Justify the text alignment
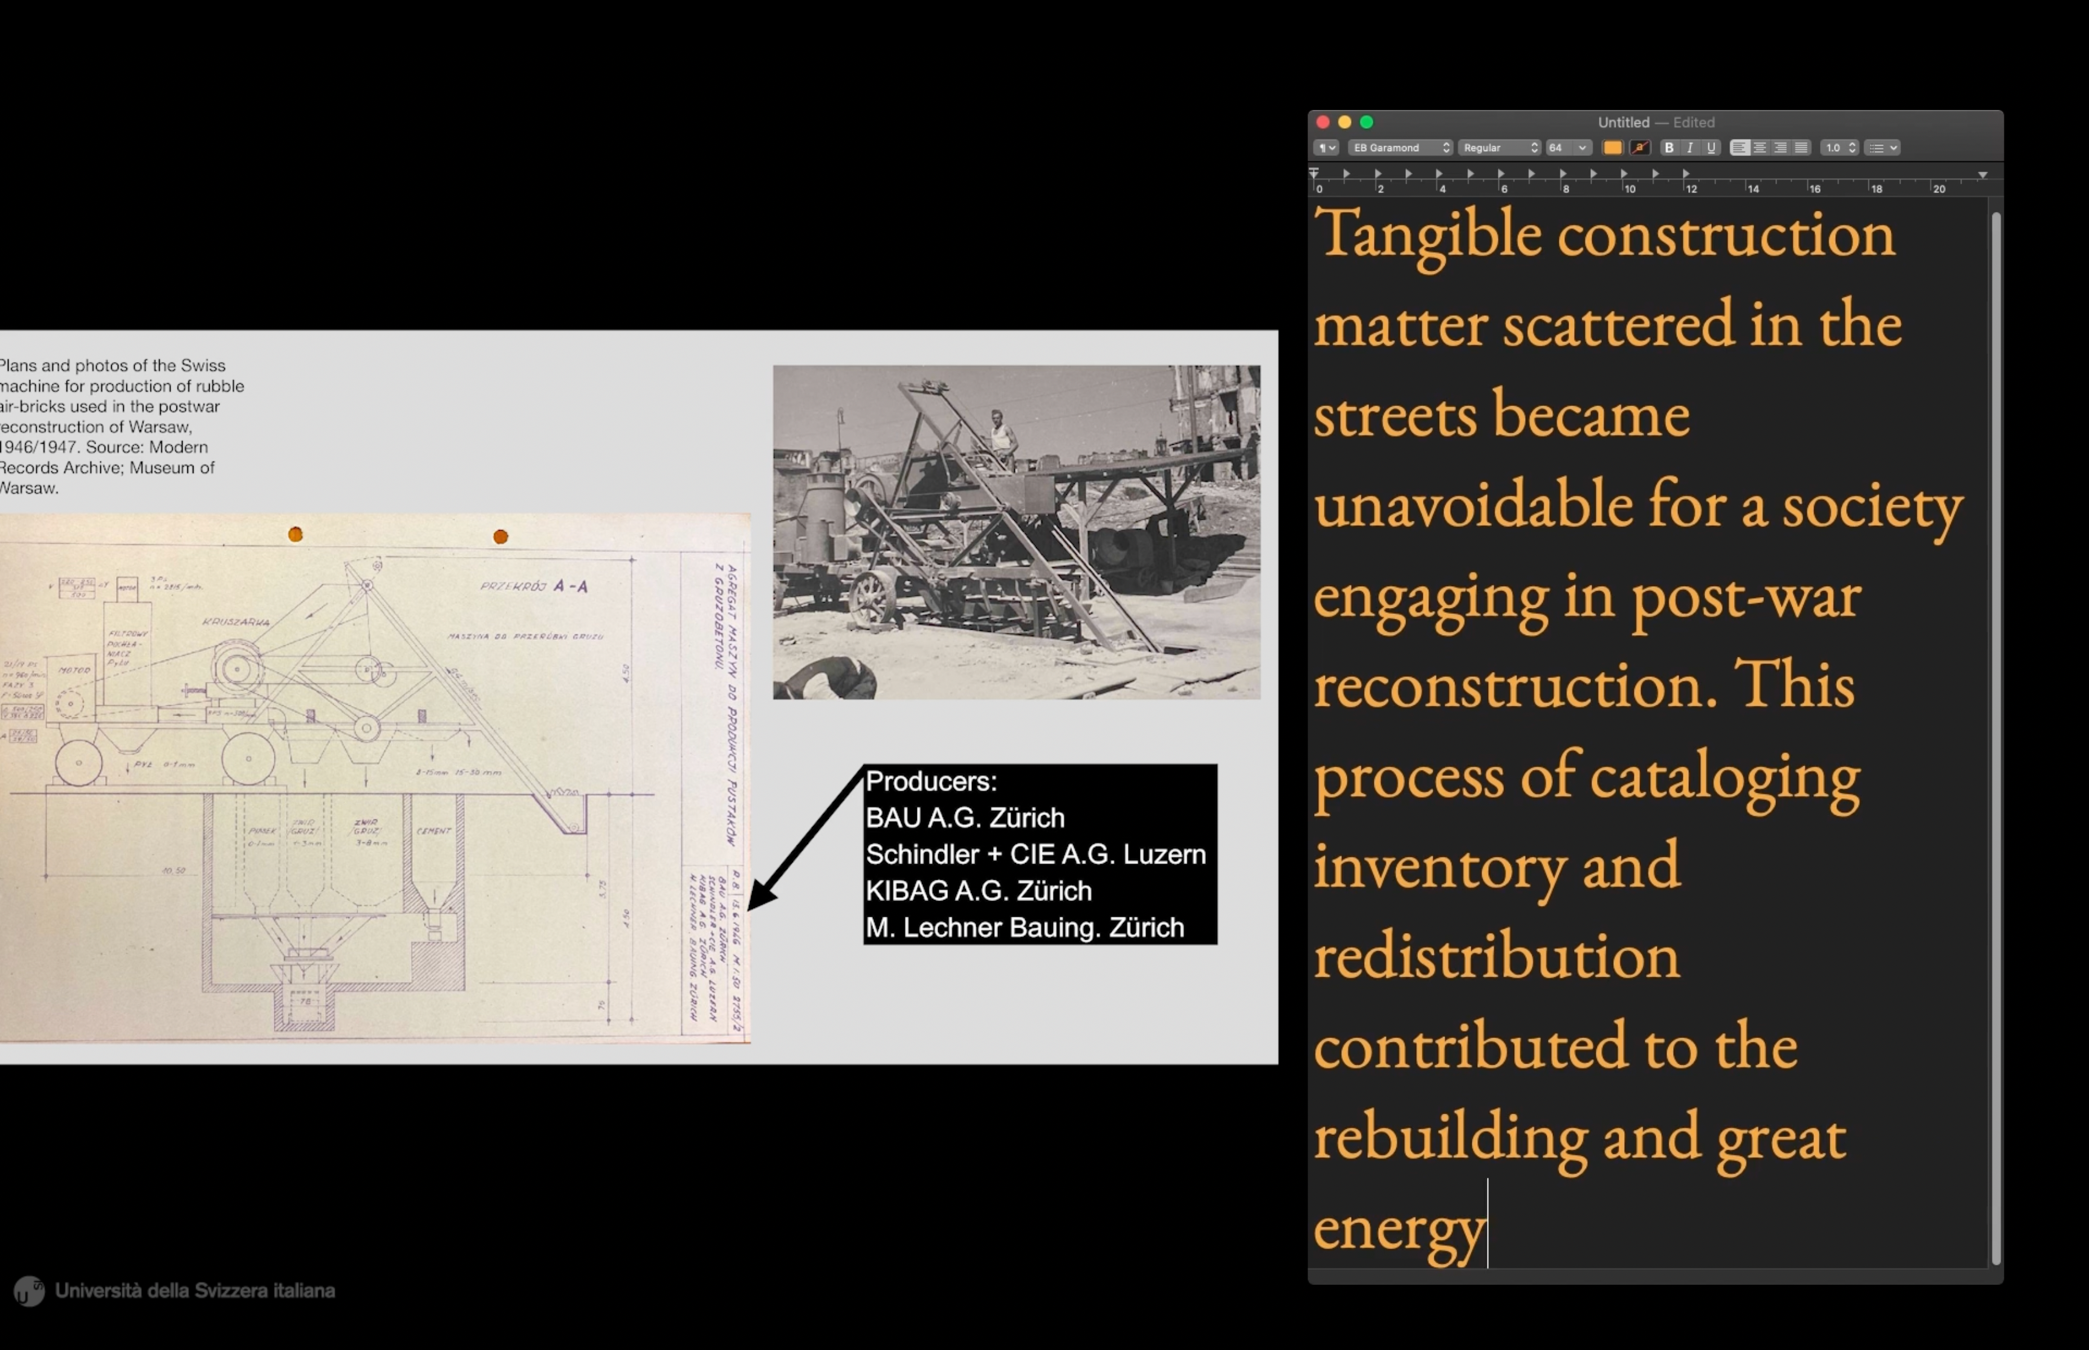The width and height of the screenshot is (2089, 1350). click(x=1801, y=148)
